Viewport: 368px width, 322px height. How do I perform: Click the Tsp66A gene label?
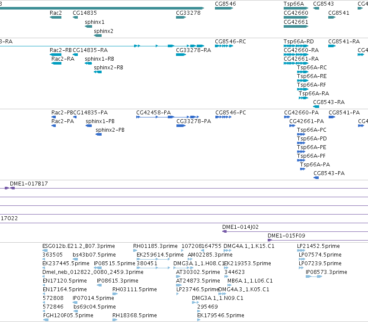coord(294,4)
